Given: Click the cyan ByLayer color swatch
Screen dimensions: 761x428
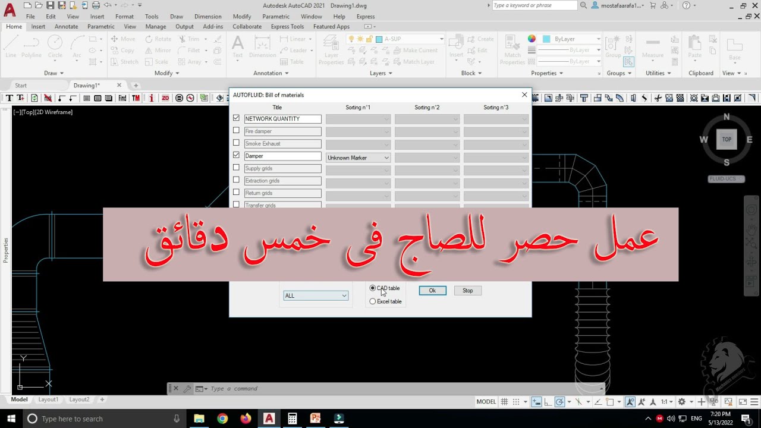Looking at the screenshot, I should pyautogui.click(x=546, y=39).
